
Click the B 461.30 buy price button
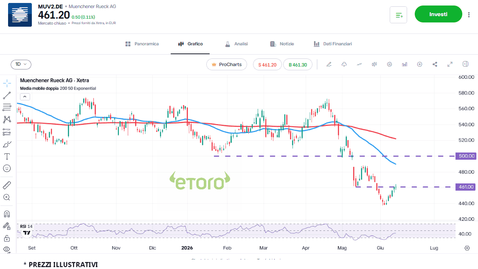(x=298, y=64)
